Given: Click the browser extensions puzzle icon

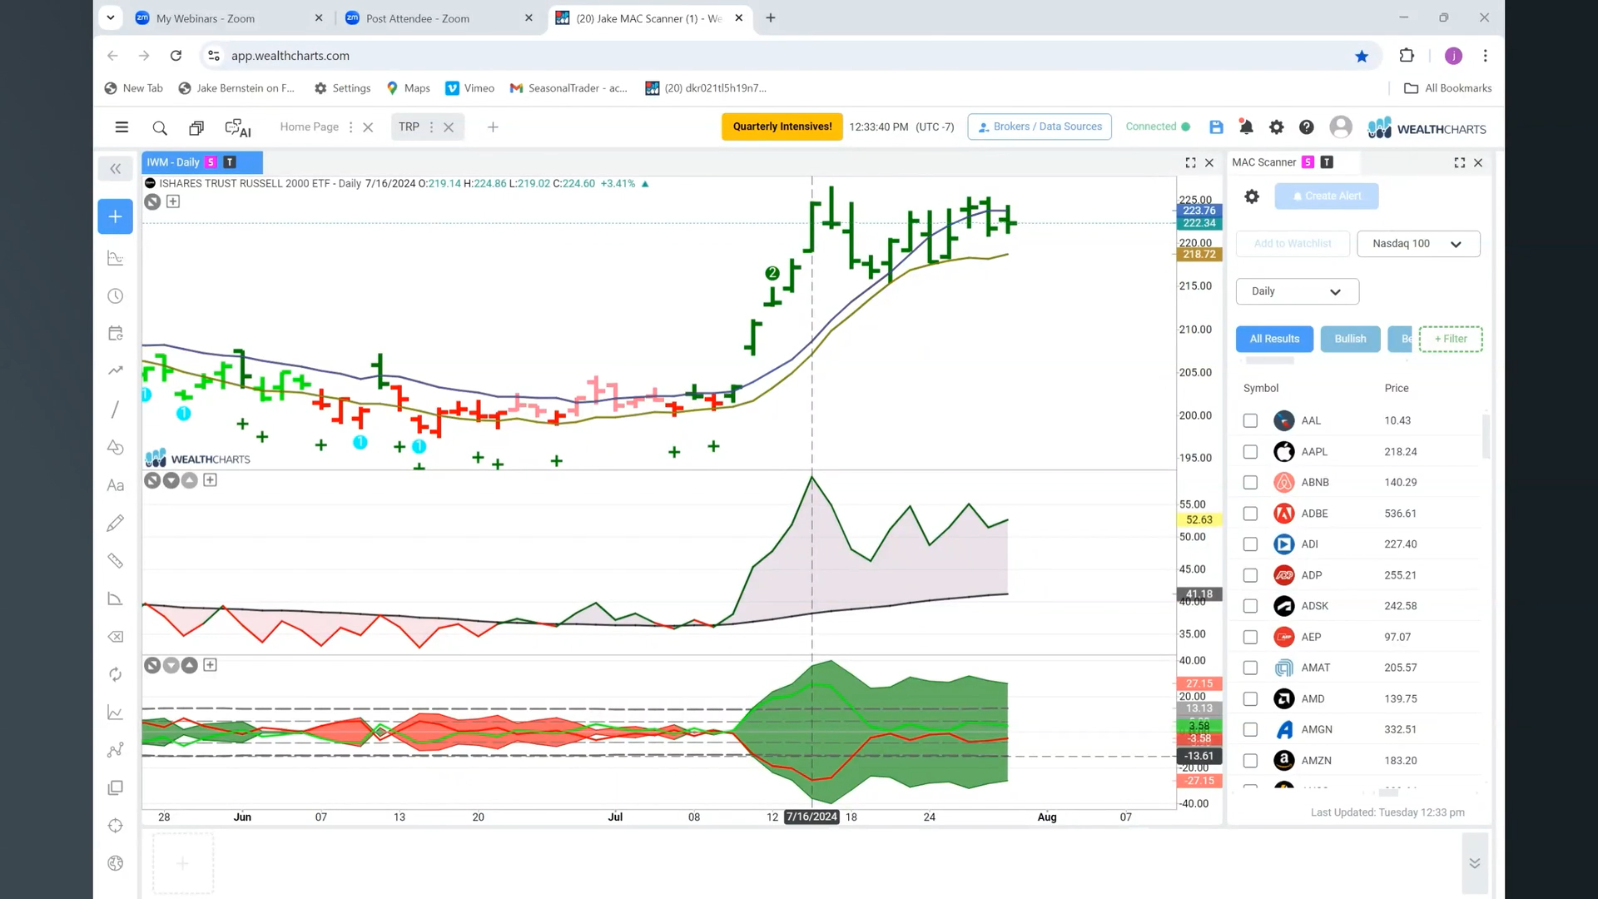Looking at the screenshot, I should (1407, 56).
